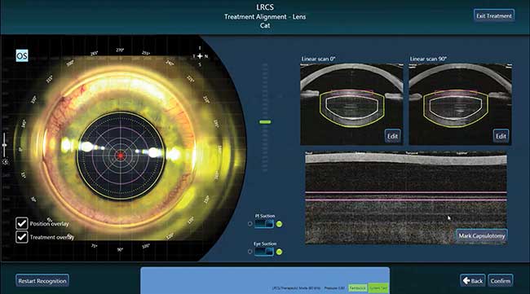
Task: Select the small circle left of PI Suction switch
Action: point(250,224)
